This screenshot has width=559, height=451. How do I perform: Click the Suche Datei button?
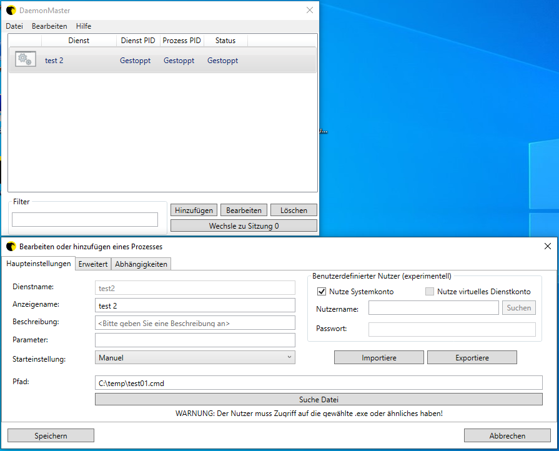point(319,399)
